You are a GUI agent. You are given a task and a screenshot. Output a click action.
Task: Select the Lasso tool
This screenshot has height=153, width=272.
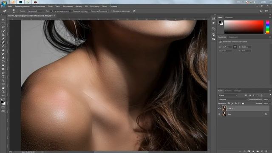point(3,27)
